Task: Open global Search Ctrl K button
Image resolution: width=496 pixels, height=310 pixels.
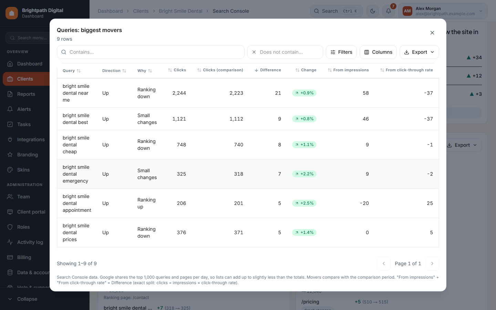Action: tap(337, 11)
